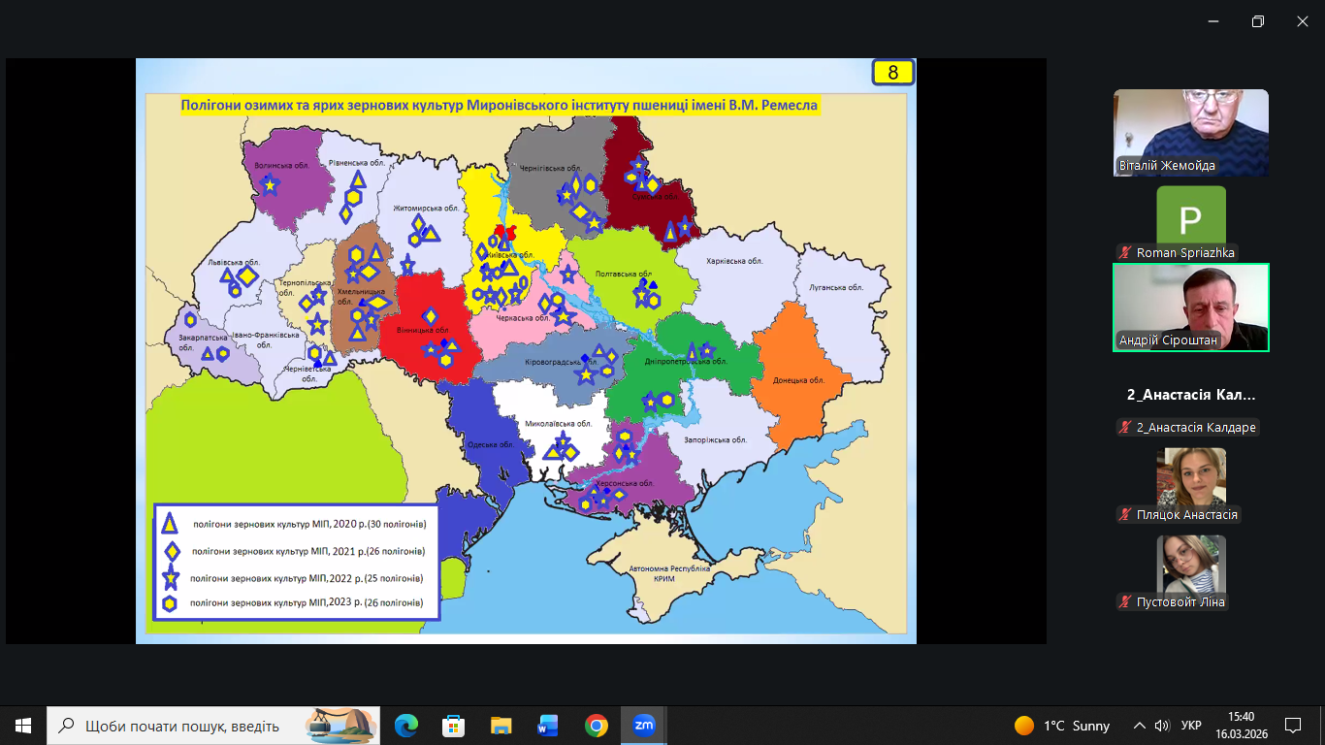The image size is (1325, 745).
Task: Select Андрій Сіроштан's active speaker video
Action: (1191, 308)
